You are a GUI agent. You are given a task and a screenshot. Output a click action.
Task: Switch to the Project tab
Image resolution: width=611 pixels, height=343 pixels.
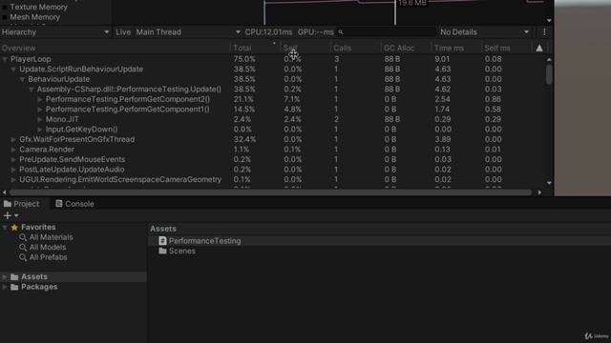coord(22,204)
